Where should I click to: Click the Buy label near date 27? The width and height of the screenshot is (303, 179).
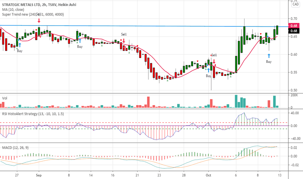[x=20, y=51]
